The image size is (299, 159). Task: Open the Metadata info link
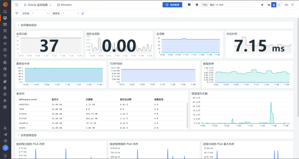(x=64, y=5)
